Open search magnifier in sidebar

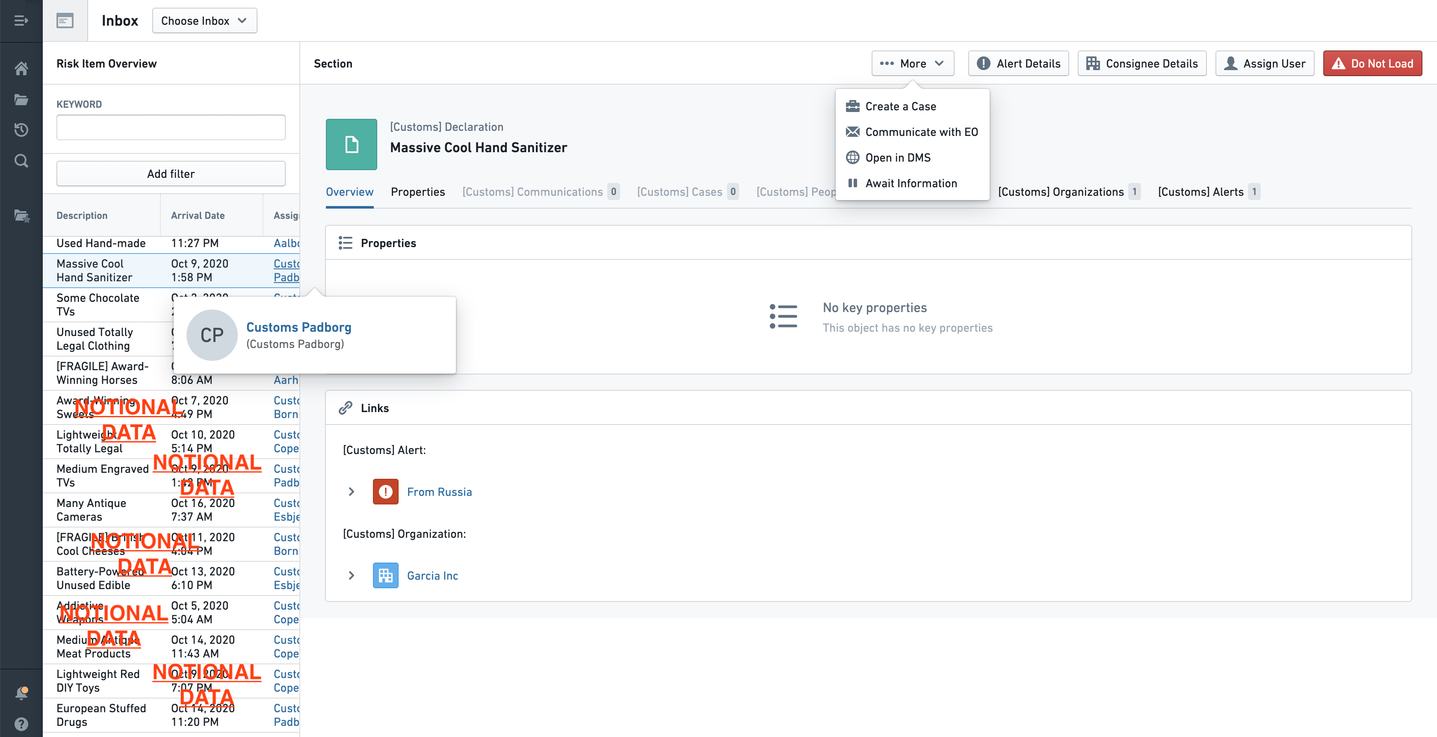click(21, 161)
